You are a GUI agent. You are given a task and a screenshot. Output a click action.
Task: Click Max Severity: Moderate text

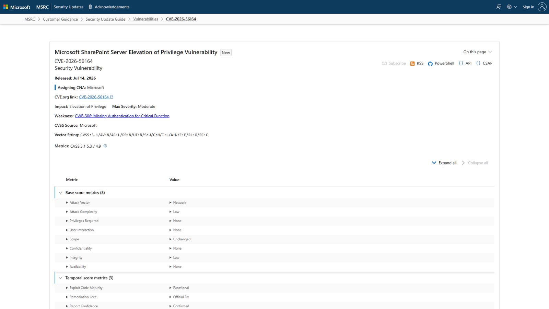[x=133, y=106]
